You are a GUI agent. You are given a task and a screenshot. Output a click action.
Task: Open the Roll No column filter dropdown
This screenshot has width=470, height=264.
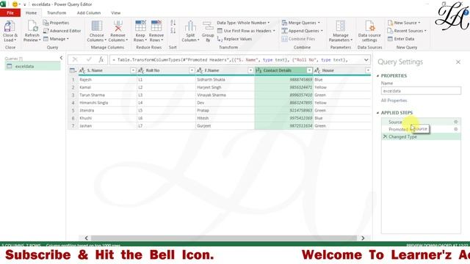(192, 70)
